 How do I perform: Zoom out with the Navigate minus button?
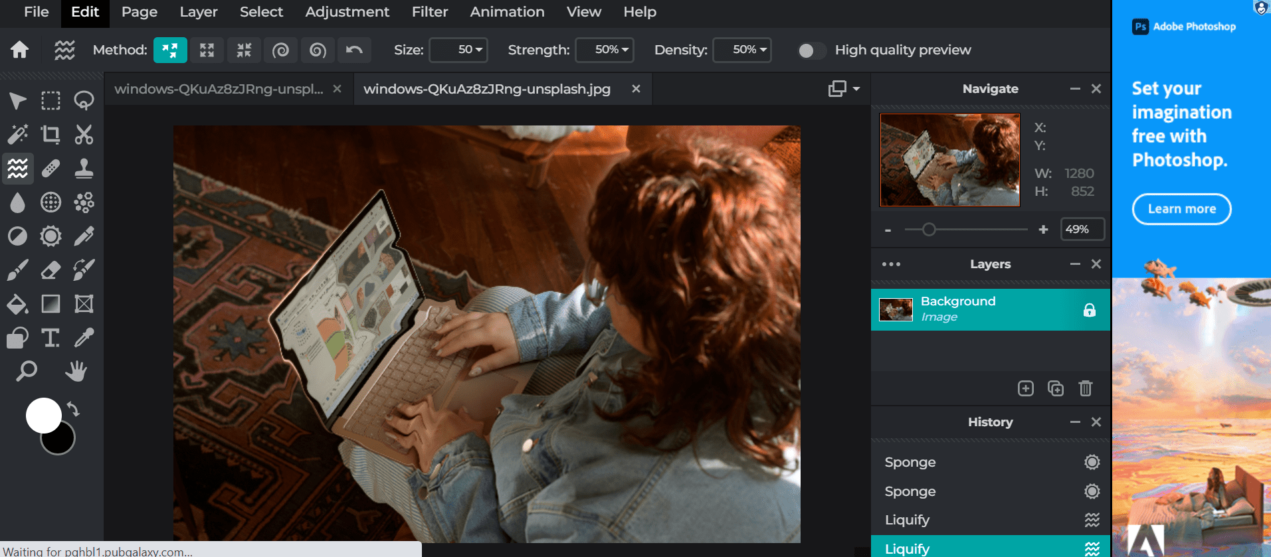(x=888, y=230)
